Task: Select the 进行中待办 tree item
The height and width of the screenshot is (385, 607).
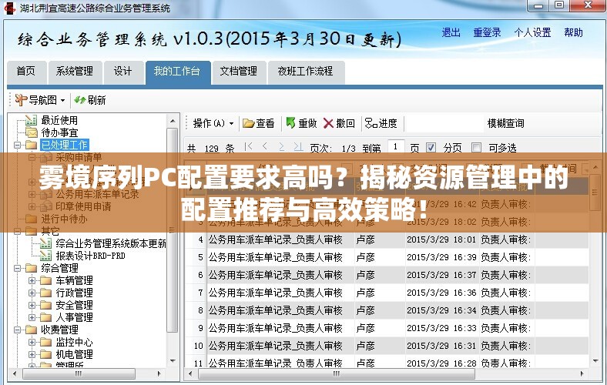Action: 64,219
